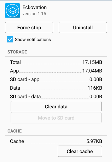The image size is (112, 162).
Task: Select the SD card - app label
Action: click(25, 79)
